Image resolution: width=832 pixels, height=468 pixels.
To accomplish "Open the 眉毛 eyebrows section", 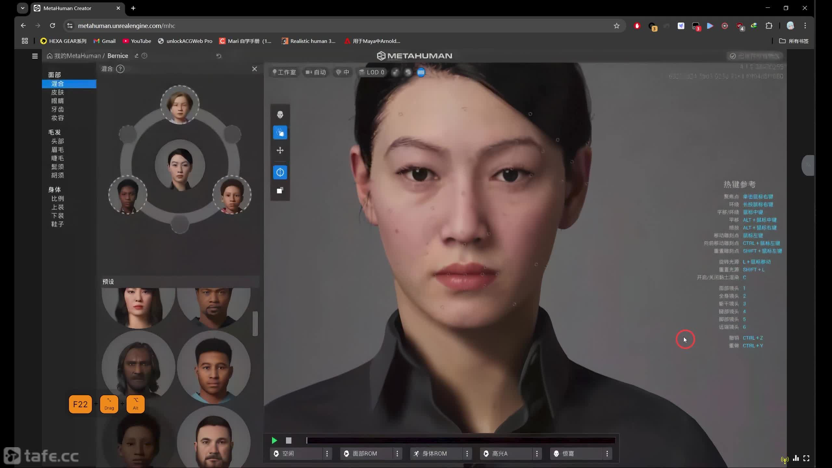I will point(58,150).
